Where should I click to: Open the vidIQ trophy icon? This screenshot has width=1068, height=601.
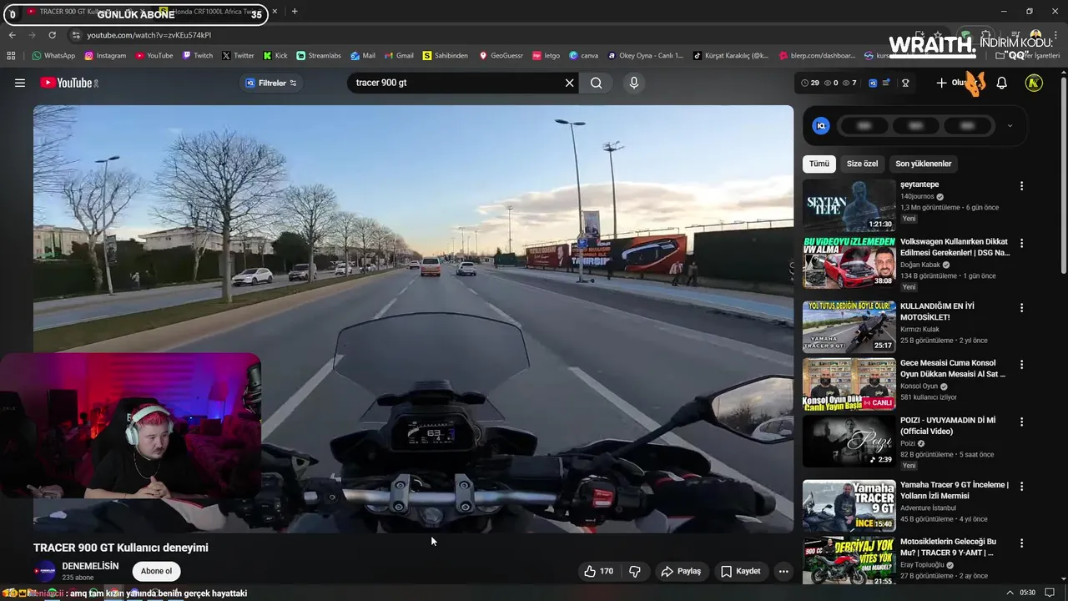[x=905, y=83]
